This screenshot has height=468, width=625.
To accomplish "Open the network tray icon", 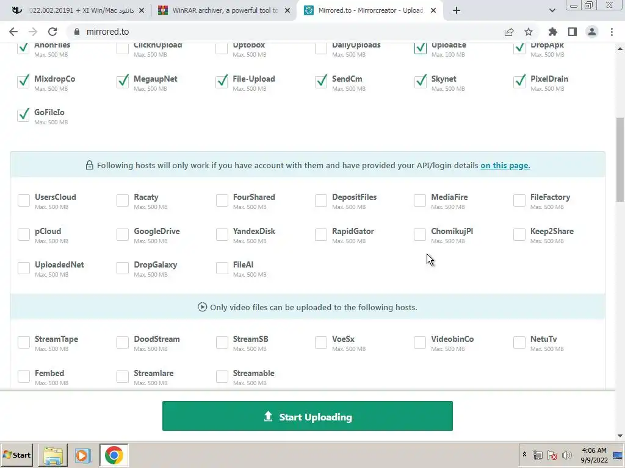I will tap(537, 455).
